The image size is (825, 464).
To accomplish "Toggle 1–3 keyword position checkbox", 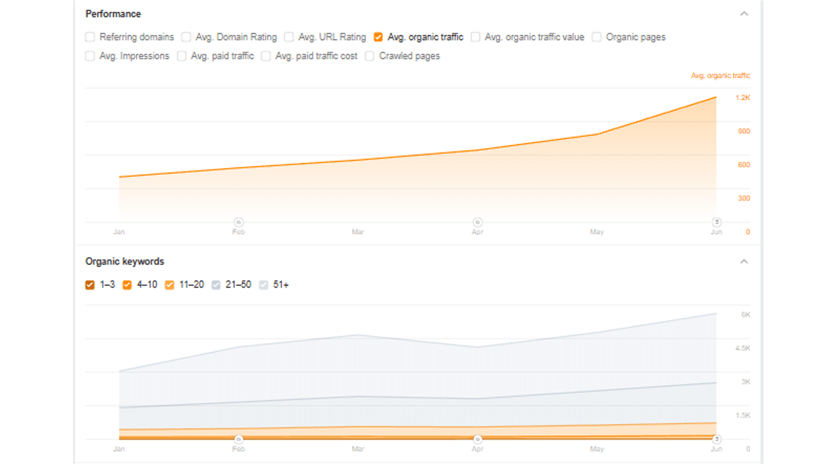I will pos(90,285).
